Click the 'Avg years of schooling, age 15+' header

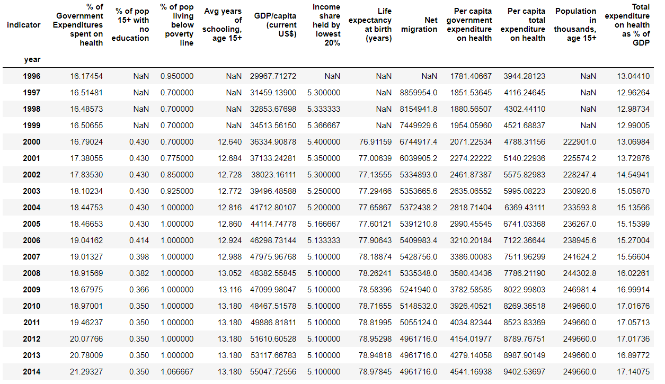click(x=222, y=25)
